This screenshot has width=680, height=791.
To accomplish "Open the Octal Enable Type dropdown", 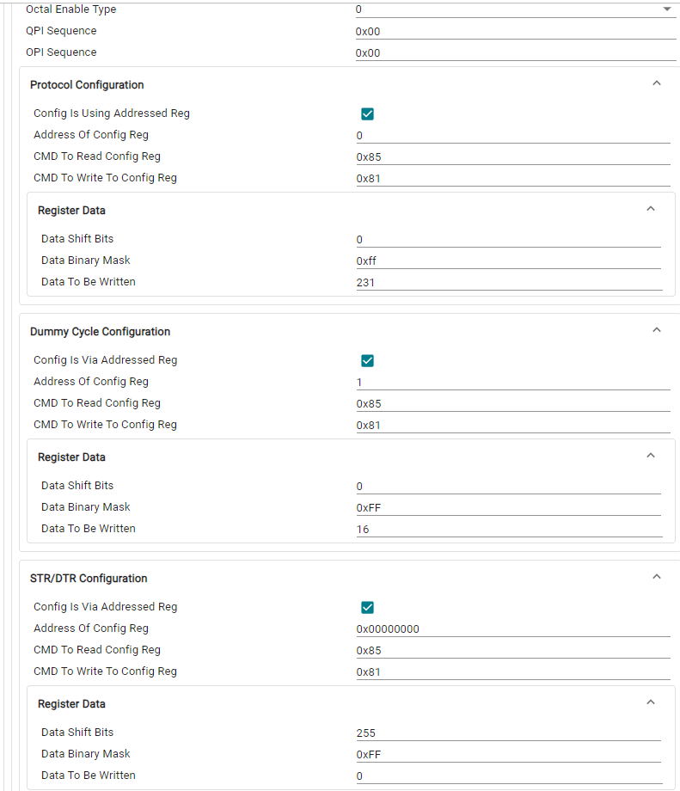I will [516, 9].
